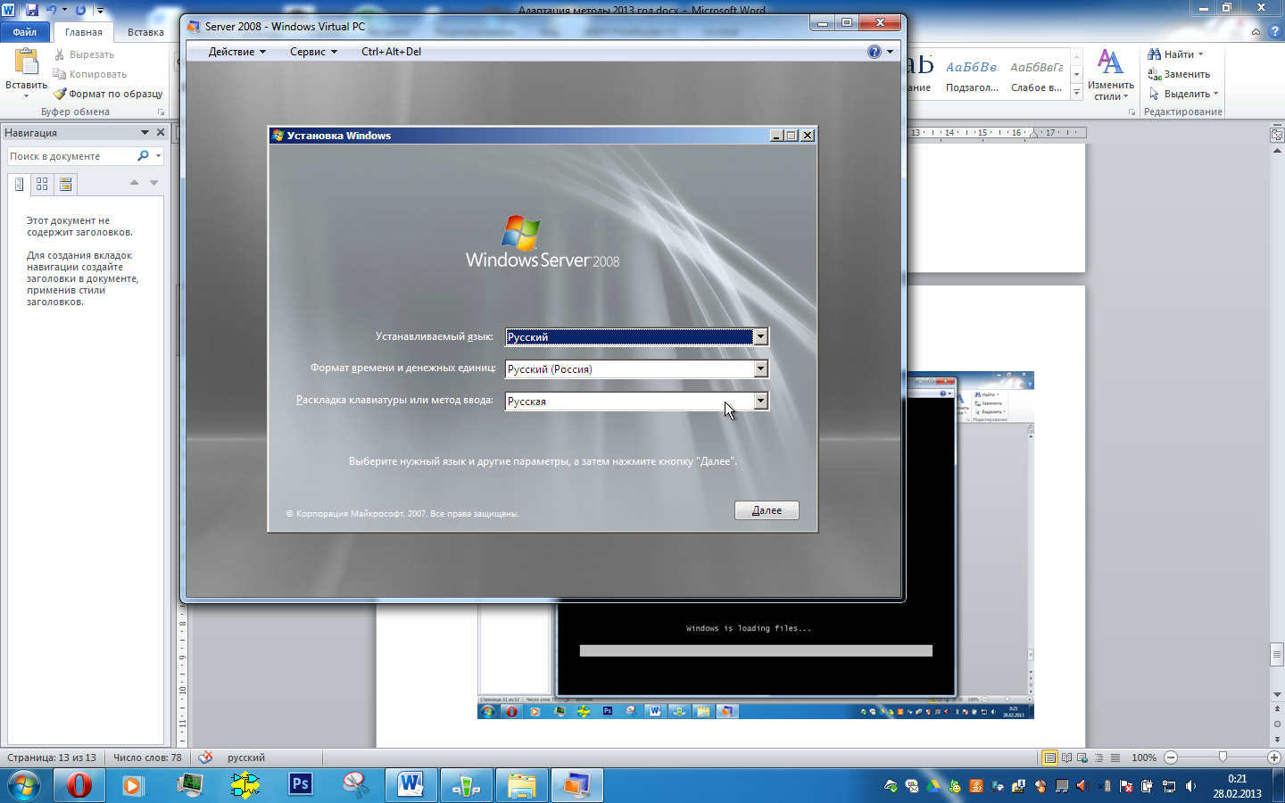Click the Undo arrow in Word's title bar
The width and height of the screenshot is (1285, 803).
pos(51,10)
